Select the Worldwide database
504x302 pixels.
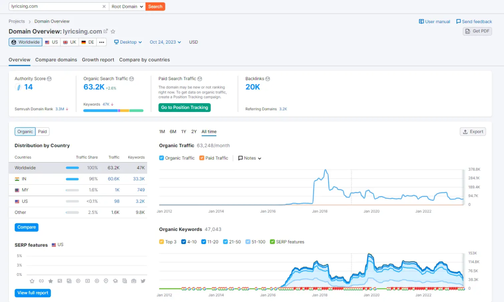pos(25,42)
